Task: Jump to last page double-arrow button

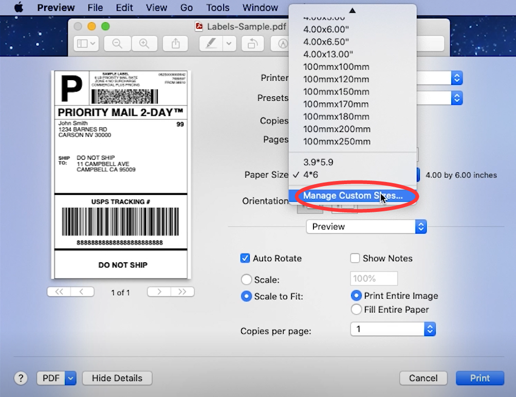Action: (182, 292)
